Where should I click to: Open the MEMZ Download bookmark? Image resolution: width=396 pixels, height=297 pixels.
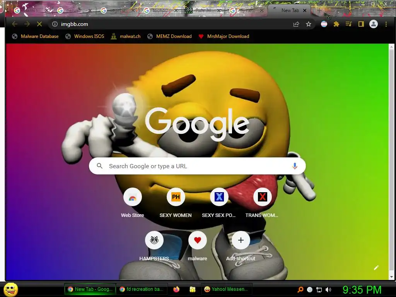(x=170, y=36)
